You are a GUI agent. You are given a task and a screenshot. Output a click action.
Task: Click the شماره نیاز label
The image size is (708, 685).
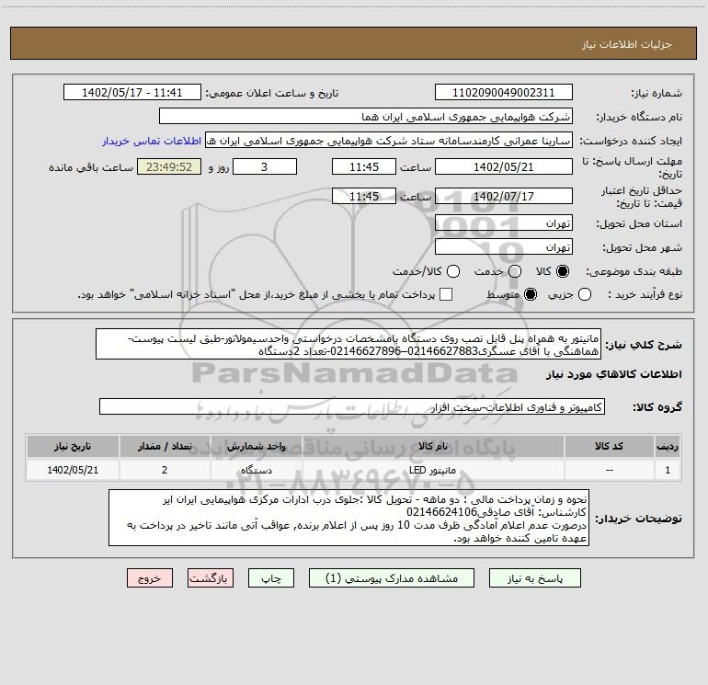(x=657, y=94)
